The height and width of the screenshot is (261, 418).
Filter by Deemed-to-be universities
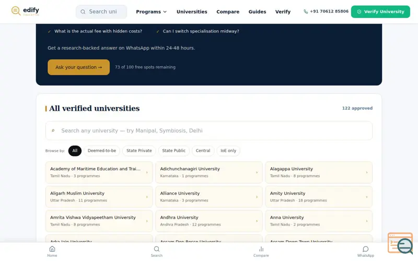tap(102, 151)
